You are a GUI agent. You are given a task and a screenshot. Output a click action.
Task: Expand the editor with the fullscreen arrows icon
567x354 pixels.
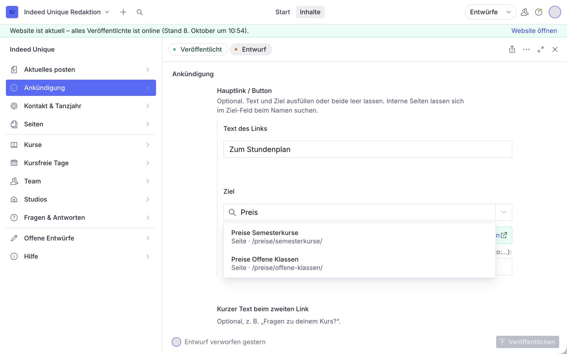[540, 50]
